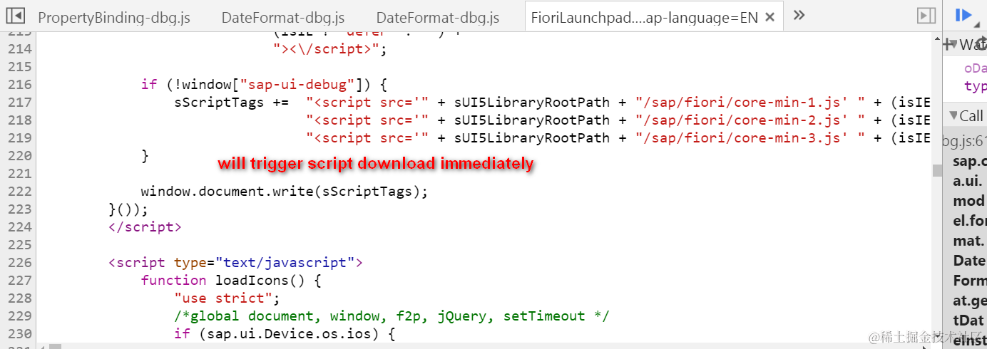This screenshot has height=349, width=987.
Task: Close the FioriLaunchpad tab
Action: point(770,17)
